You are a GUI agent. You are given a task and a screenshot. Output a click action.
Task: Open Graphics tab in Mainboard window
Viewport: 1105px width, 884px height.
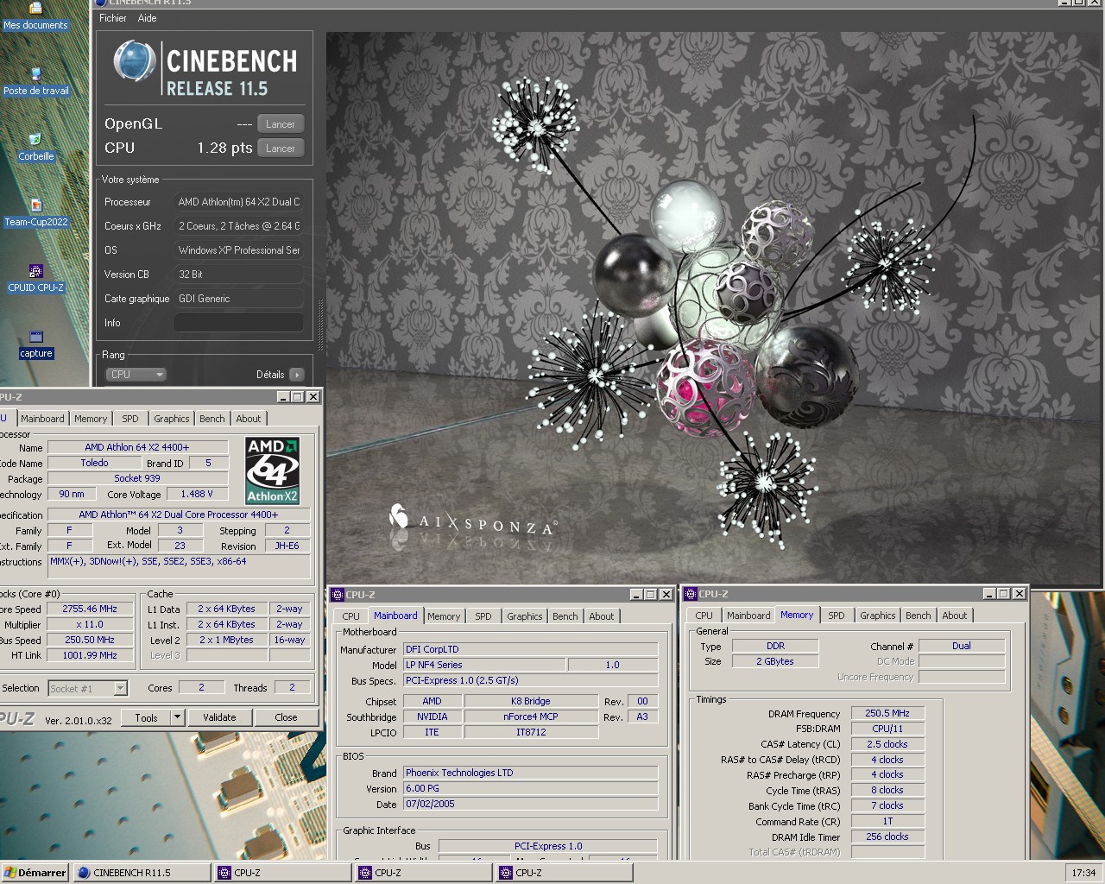click(525, 616)
